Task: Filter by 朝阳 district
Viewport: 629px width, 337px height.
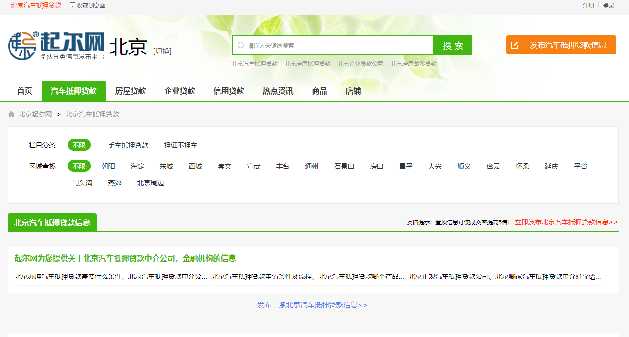Action: click(108, 166)
